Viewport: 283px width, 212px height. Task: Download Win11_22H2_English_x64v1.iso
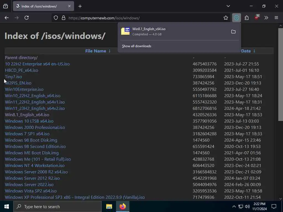pos(35,102)
